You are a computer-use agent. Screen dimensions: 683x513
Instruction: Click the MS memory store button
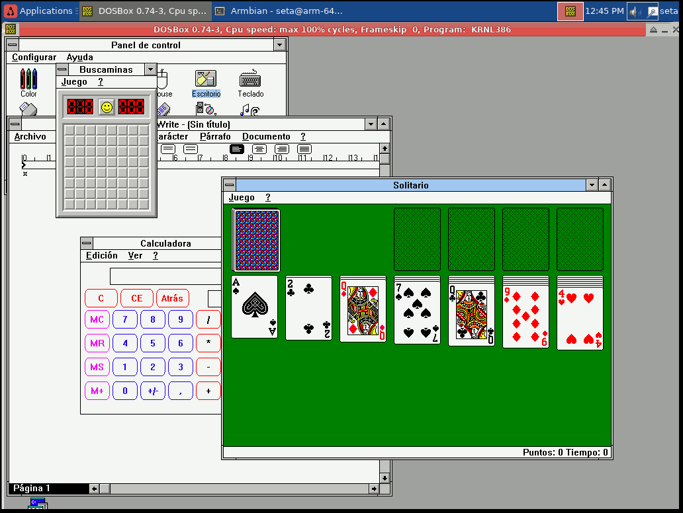coord(97,367)
